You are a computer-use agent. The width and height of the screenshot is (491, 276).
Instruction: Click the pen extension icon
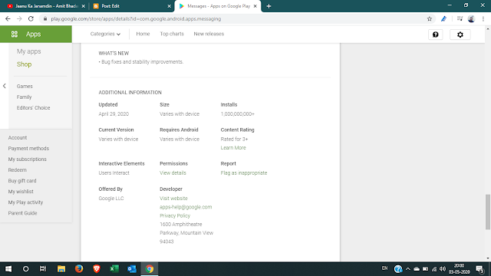443,18
